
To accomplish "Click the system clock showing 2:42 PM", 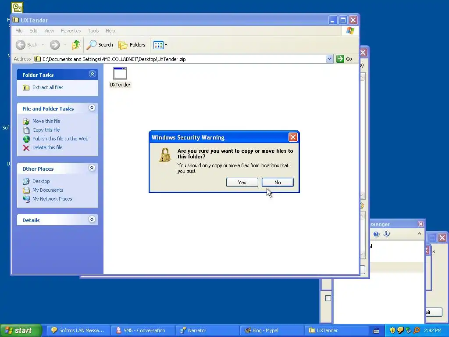I will click(433, 330).
